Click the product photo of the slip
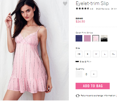117x101 pixels. pos(34,50)
